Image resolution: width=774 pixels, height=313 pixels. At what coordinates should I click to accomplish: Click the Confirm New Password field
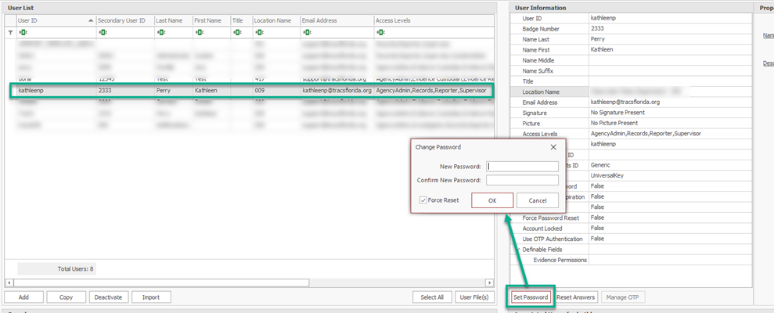point(522,180)
